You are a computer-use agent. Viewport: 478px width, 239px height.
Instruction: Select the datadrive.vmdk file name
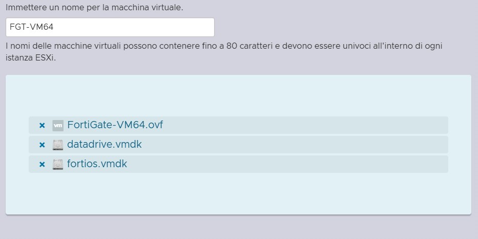coord(105,145)
